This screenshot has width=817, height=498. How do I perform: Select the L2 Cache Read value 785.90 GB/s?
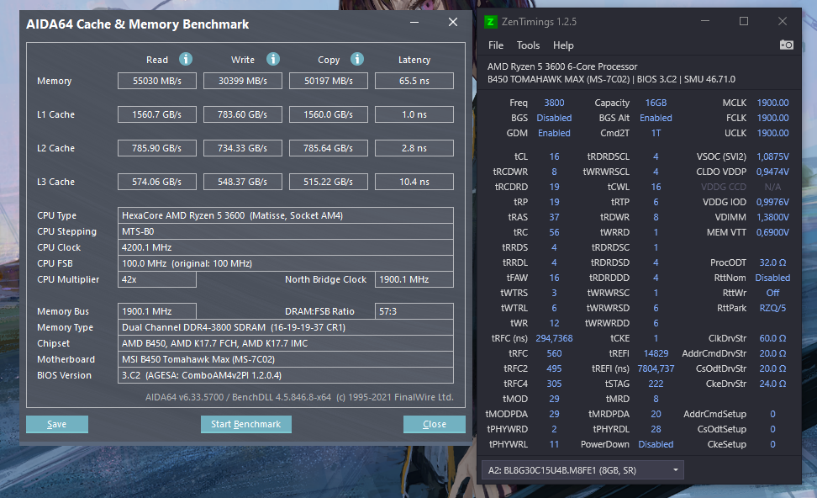(157, 148)
